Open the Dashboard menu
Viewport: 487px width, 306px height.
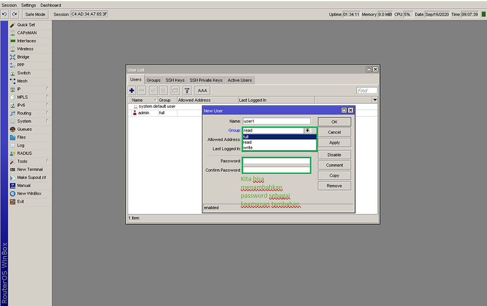[51, 5]
